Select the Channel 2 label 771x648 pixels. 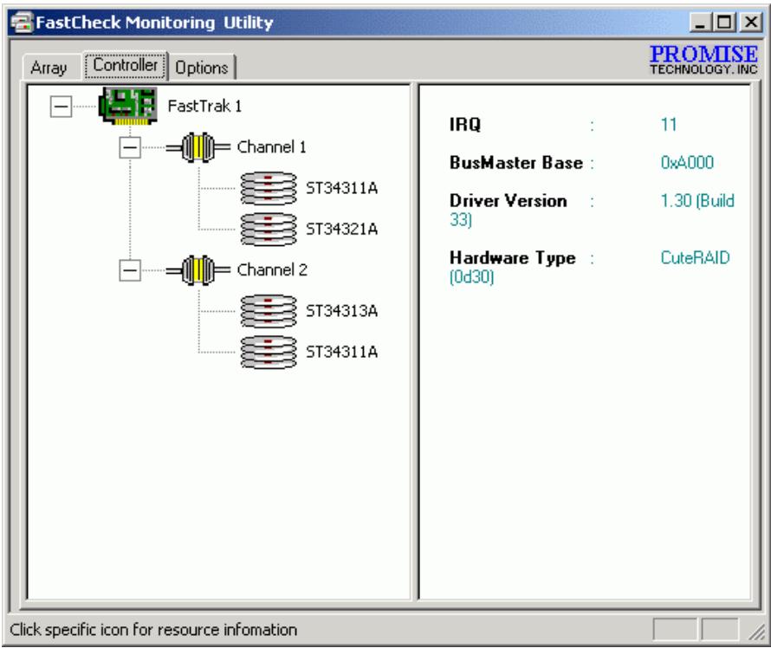[272, 270]
